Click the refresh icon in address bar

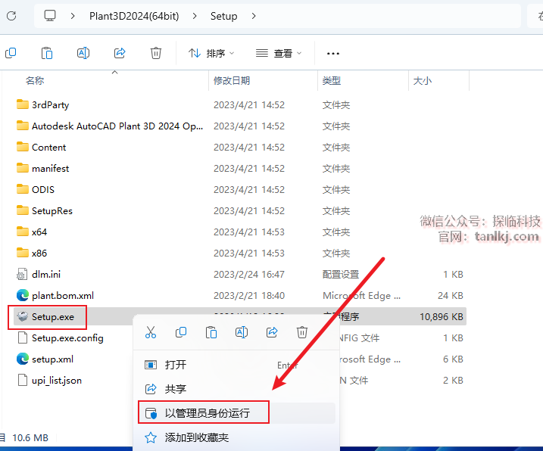pos(11,16)
